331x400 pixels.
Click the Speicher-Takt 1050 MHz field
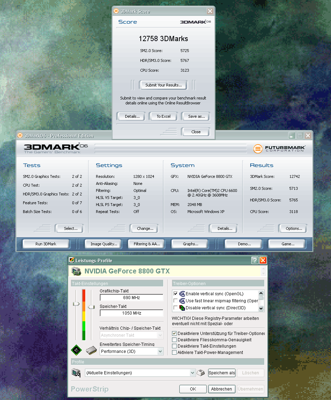132,313
